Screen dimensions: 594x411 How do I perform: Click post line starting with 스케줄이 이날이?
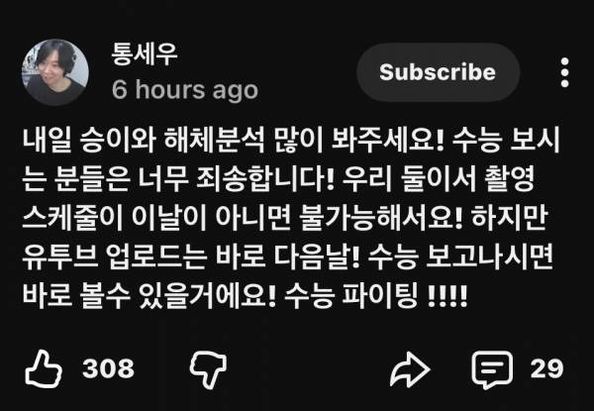point(284,218)
